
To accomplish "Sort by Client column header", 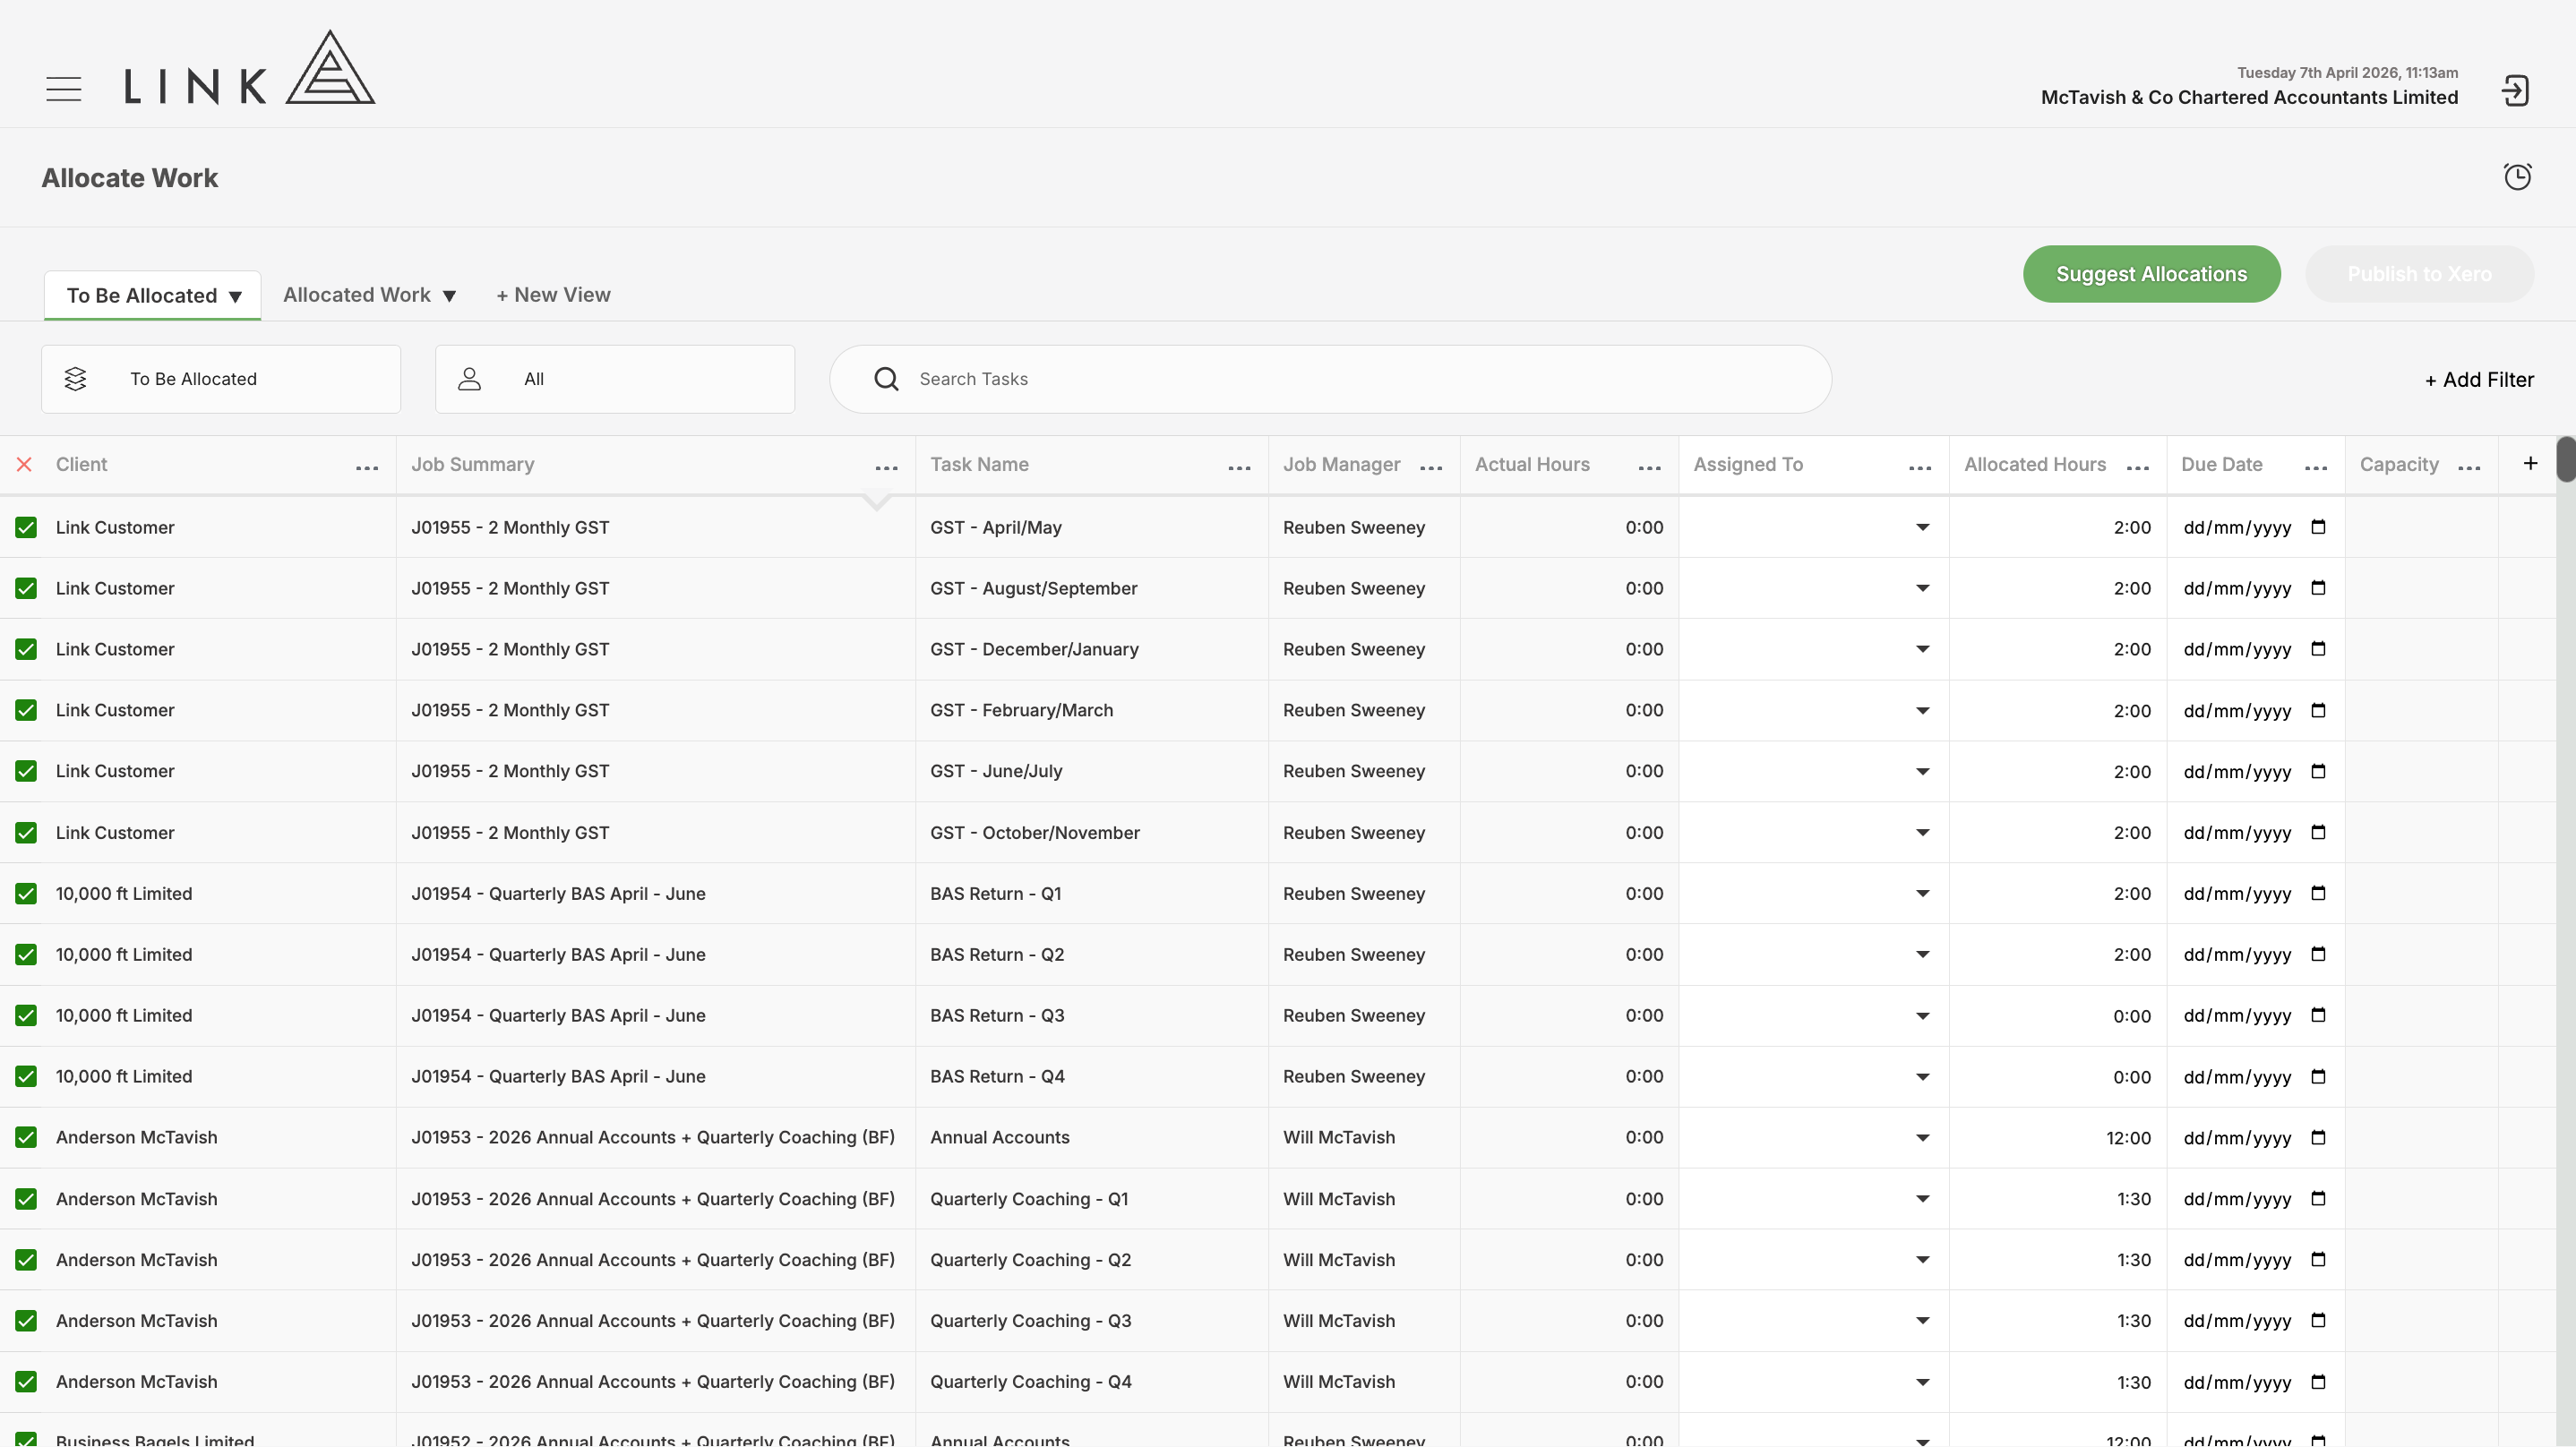I will [x=81, y=464].
